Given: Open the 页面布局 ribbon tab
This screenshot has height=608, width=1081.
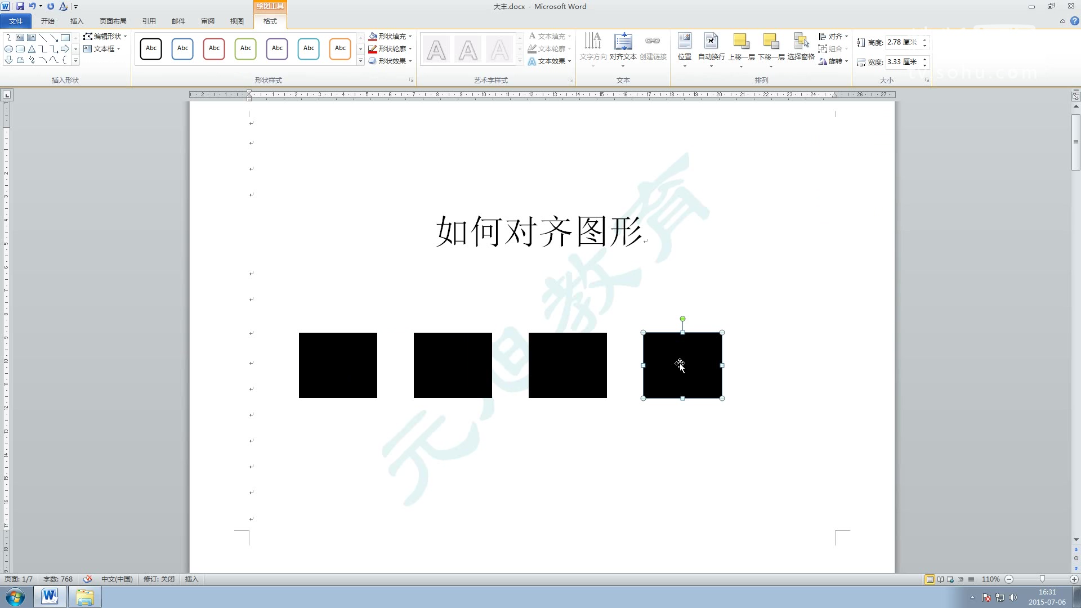Looking at the screenshot, I should pyautogui.click(x=113, y=21).
